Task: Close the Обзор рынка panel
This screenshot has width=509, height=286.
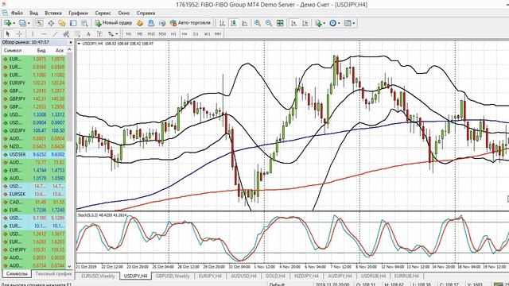Action: click(71, 42)
